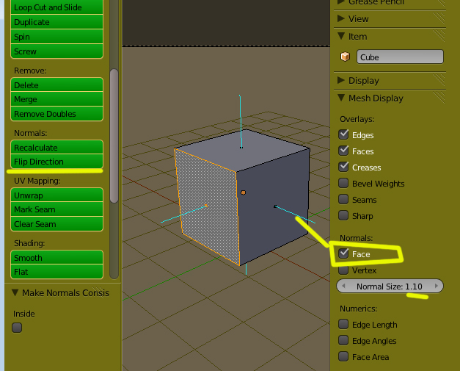The image size is (460, 371).
Task: Set shading to Smooth
Action: pyautogui.click(x=56, y=258)
